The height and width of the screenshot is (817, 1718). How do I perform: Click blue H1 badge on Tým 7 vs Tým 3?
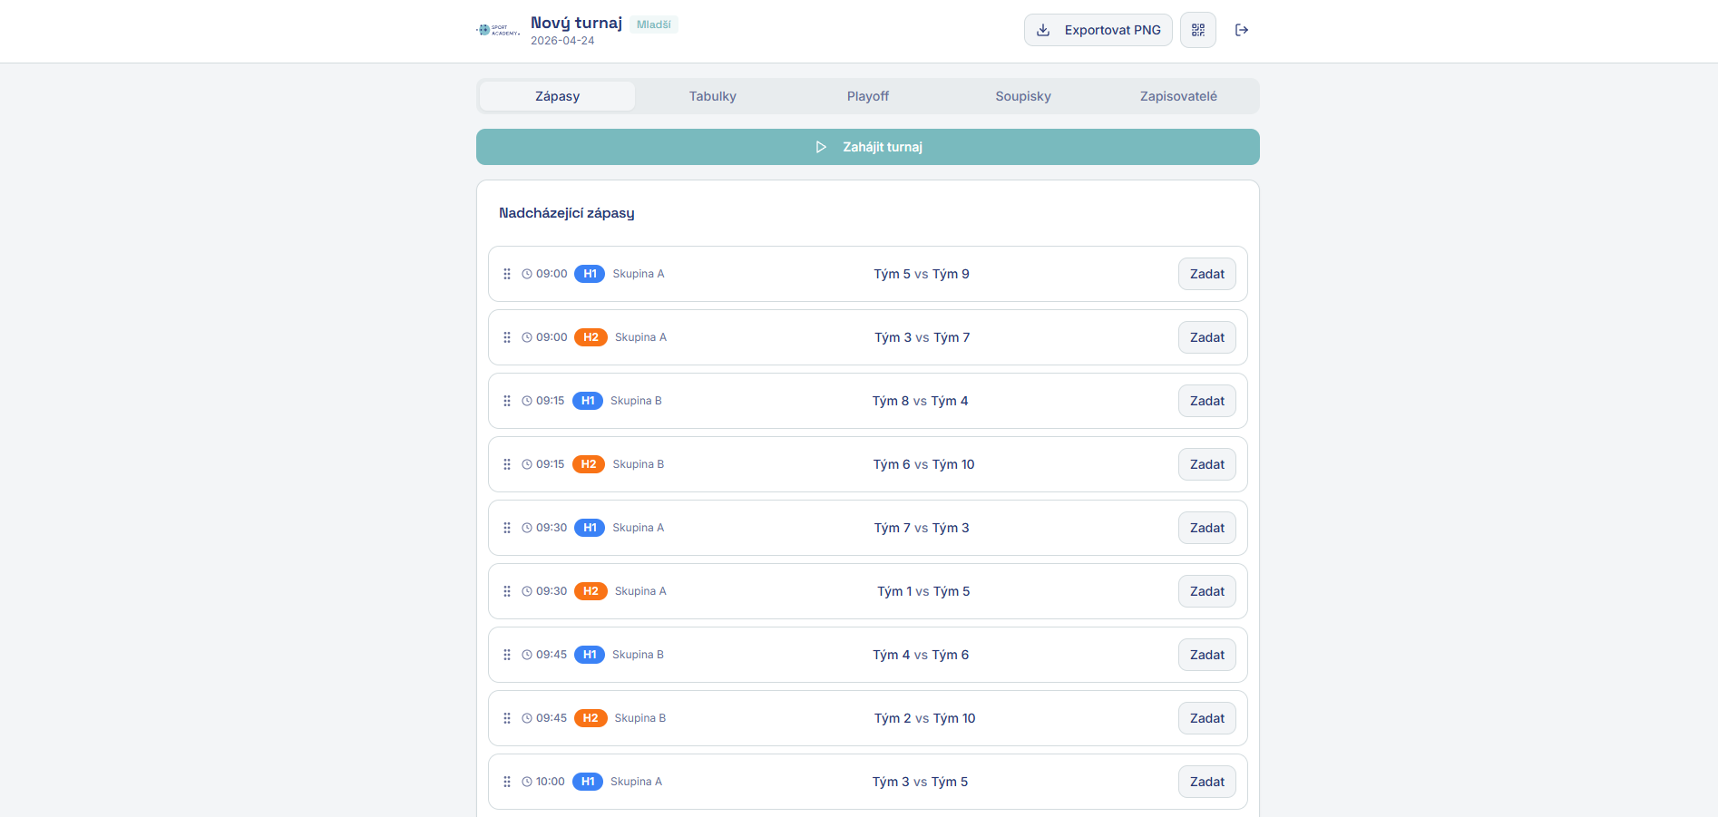590,528
